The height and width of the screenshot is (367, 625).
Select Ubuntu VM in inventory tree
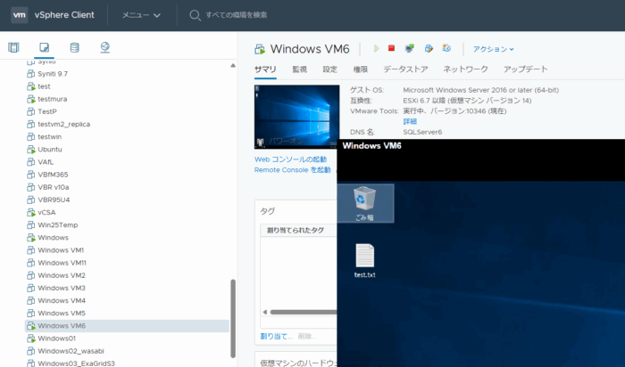pos(49,150)
